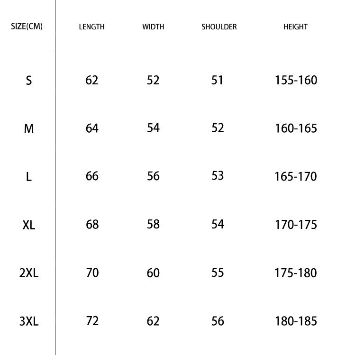Click height range 175-180
This screenshot has height=355, width=355.
296,273
